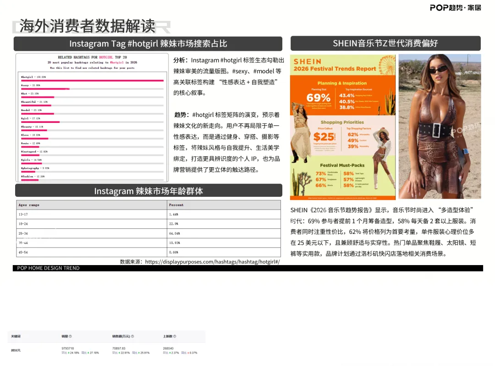Viewport: 495px width, 366px height.
Task: Click the new listings value '268540'
Action: pyautogui.click(x=168, y=348)
